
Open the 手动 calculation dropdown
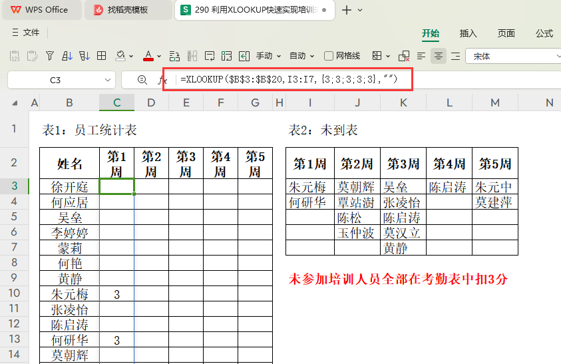coord(268,56)
